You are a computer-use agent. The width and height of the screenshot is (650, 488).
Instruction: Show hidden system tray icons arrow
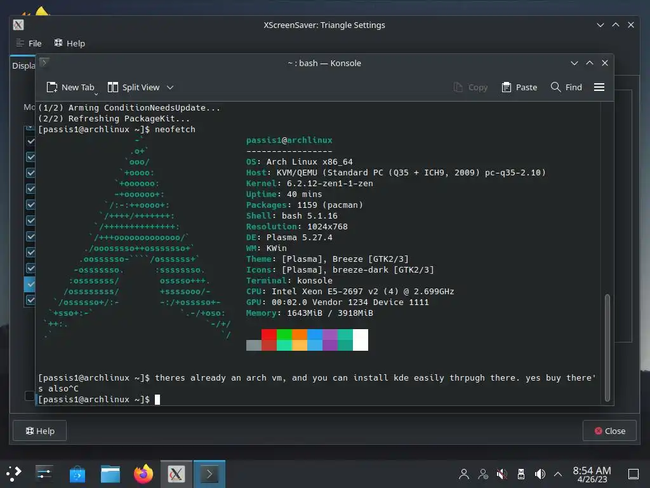click(x=558, y=474)
